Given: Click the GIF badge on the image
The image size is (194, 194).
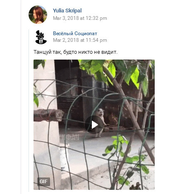Looking at the screenshot, I should click(43, 182).
